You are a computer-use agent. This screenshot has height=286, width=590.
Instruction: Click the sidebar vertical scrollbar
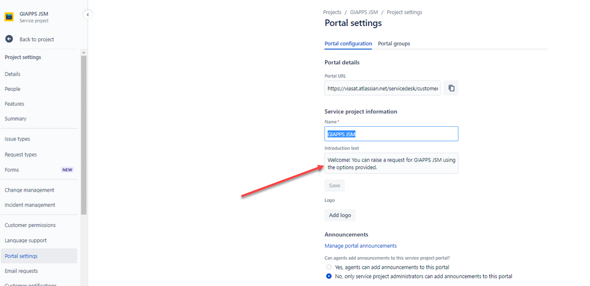(x=83, y=135)
